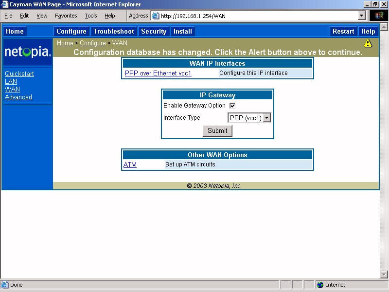Switch to the Configure tab
This screenshot has height=292, width=389.
(x=71, y=31)
